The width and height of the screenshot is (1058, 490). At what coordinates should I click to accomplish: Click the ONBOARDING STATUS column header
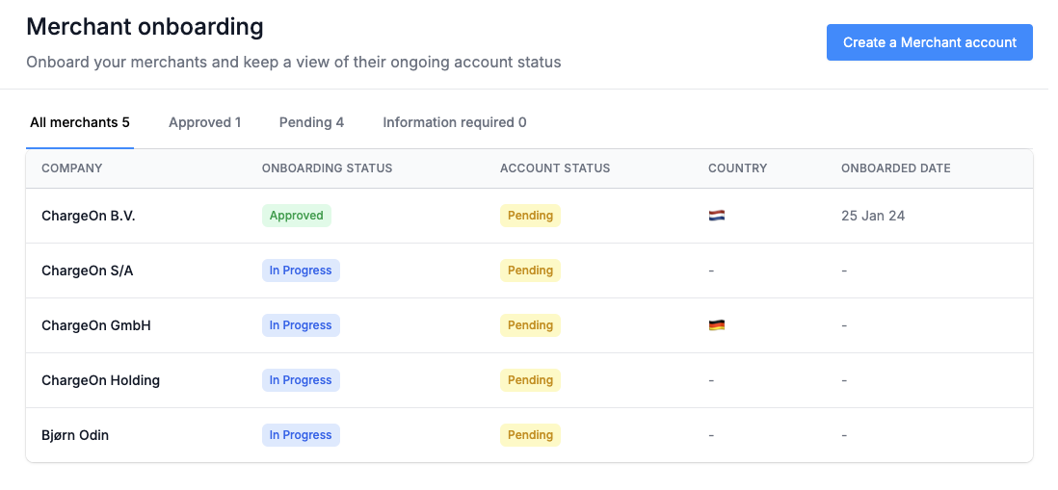click(328, 168)
